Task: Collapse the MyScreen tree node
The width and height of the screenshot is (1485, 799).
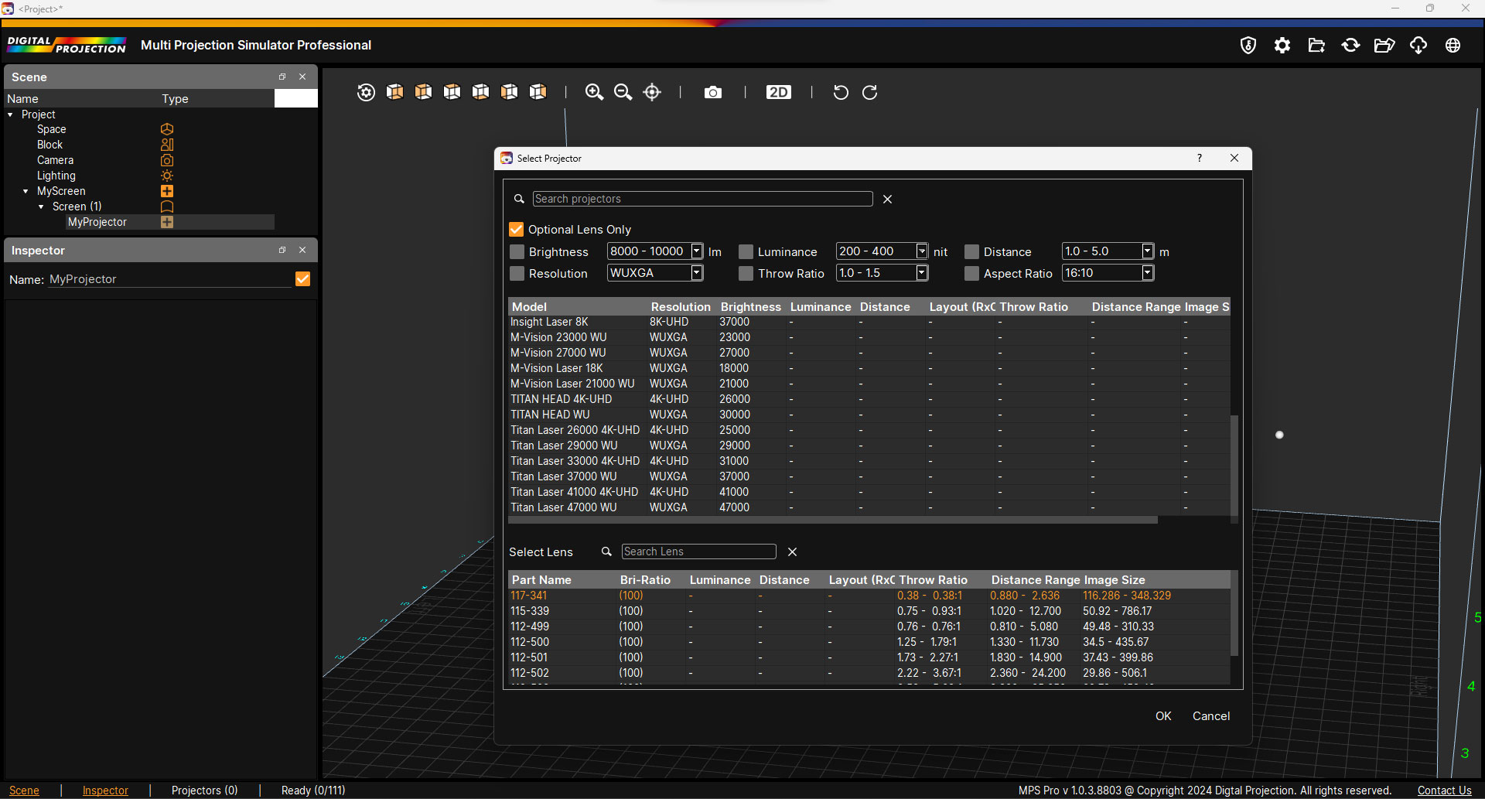Action: click(x=26, y=191)
